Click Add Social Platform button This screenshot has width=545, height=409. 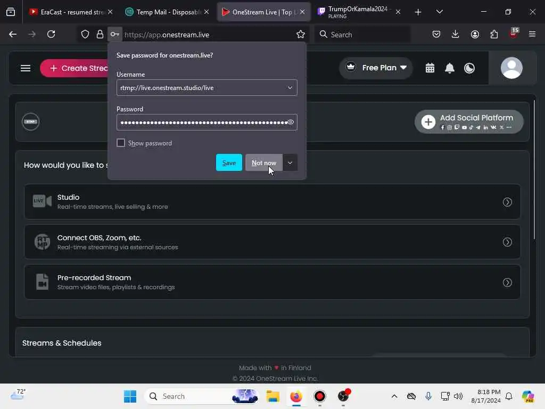click(469, 122)
